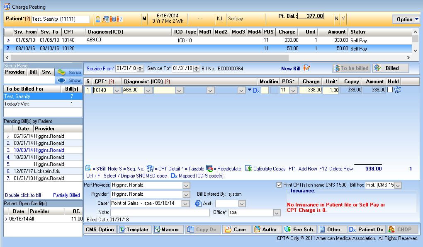Expand the POS dropdown showing 11
The height and width of the screenshot is (247, 423).
pos(293,91)
